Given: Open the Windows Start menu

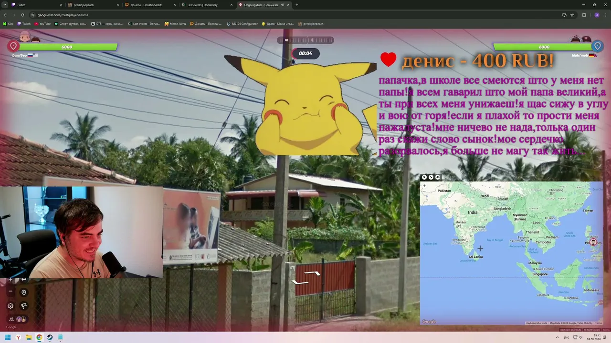Looking at the screenshot, I should click(x=8, y=337).
